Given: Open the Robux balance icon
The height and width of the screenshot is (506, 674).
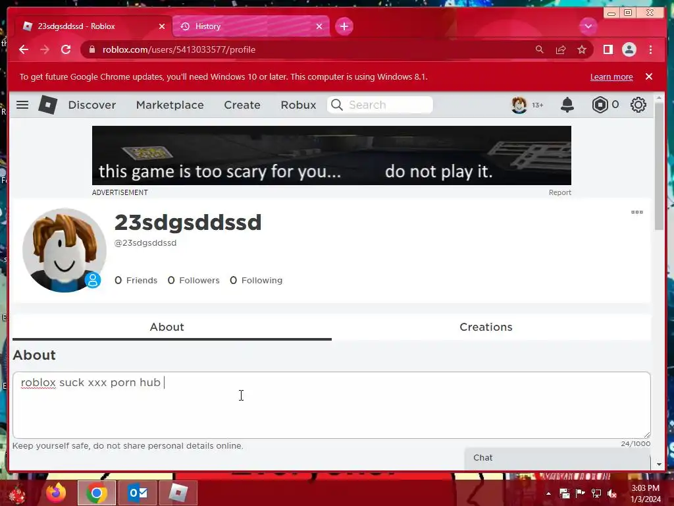Looking at the screenshot, I should click(x=600, y=105).
